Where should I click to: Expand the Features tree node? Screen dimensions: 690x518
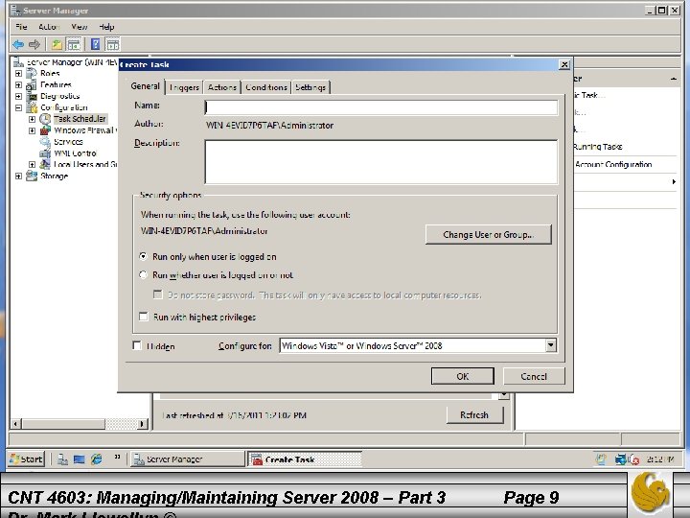(x=18, y=84)
